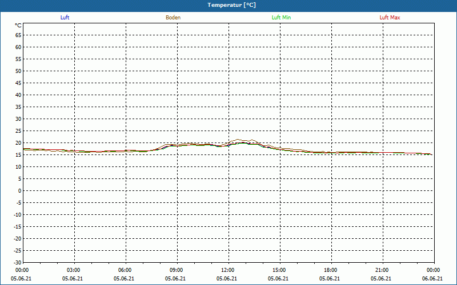457x285 pixels.
Task: Click the 30 y-axis label
Action: tap(18, 119)
